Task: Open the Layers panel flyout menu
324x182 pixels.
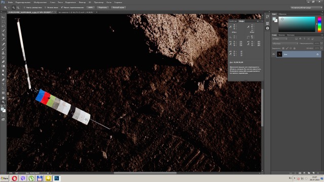Action: [x=322, y=35]
